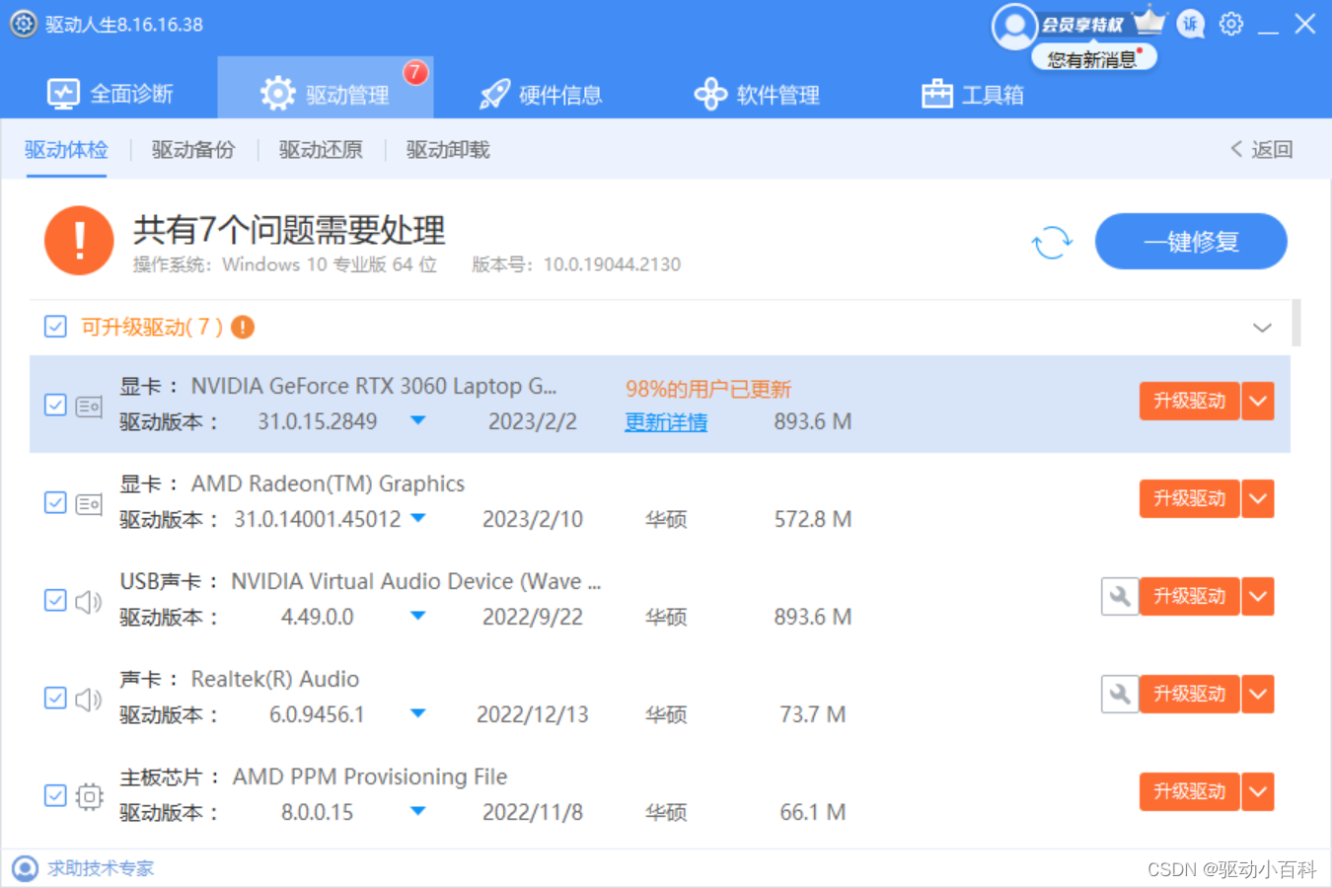Screen dimensions: 1332x888
Task: Click the 返回 back link
Action: (x=1261, y=149)
